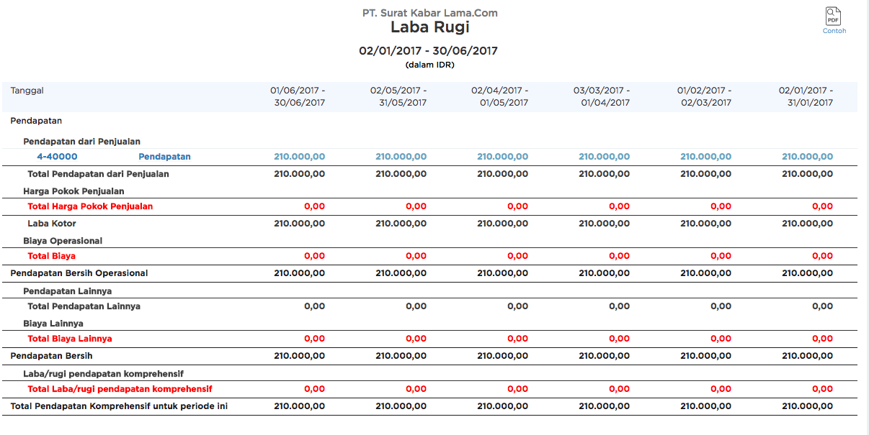Click the Tanggal column header
This screenshot has width=869, height=435.
coord(27,91)
